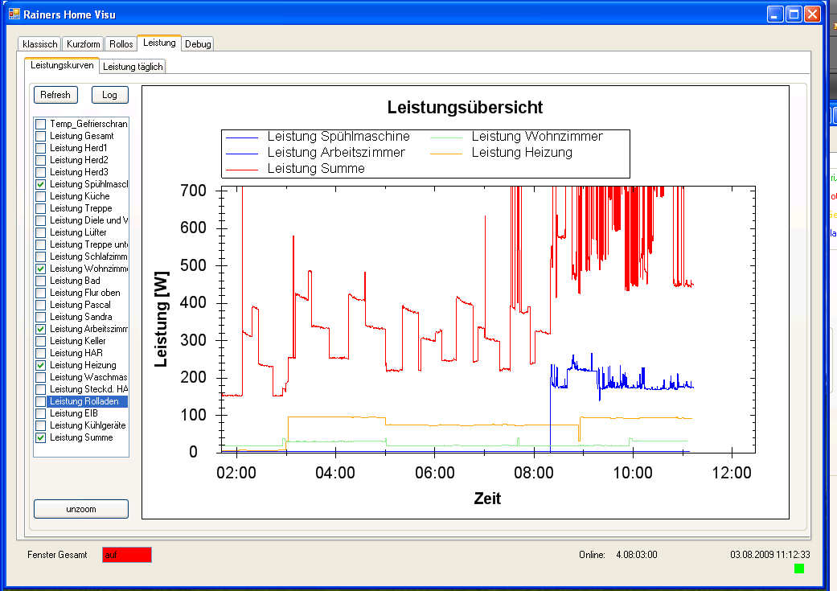Toggle the Leistung Bad checkbox on
The image size is (837, 591).
click(x=40, y=281)
